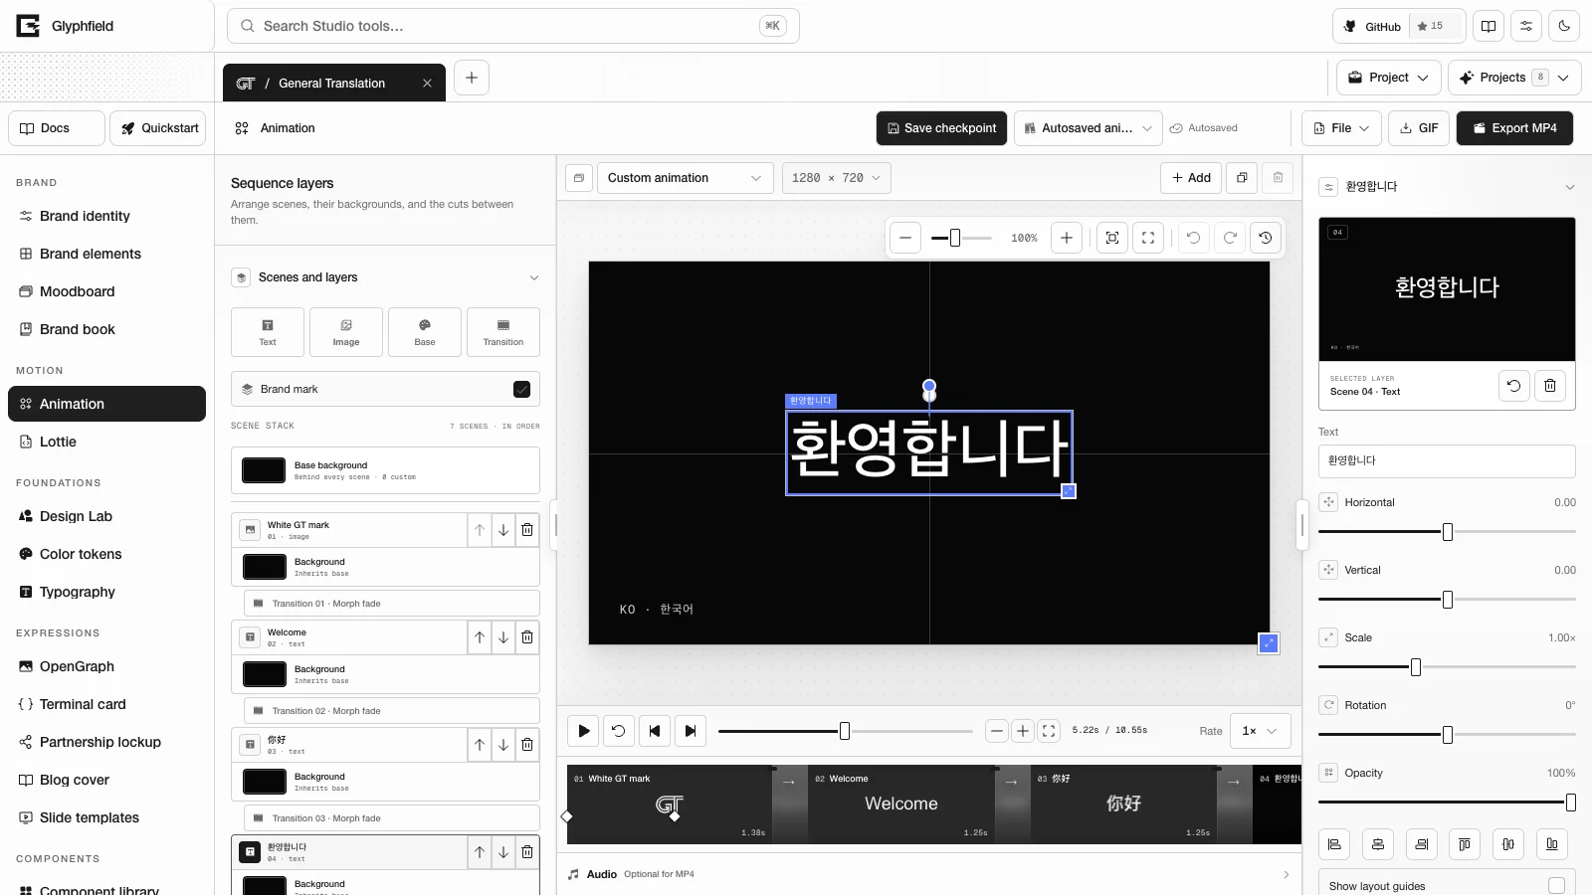Go to Lottie in sidebar

pos(106,442)
